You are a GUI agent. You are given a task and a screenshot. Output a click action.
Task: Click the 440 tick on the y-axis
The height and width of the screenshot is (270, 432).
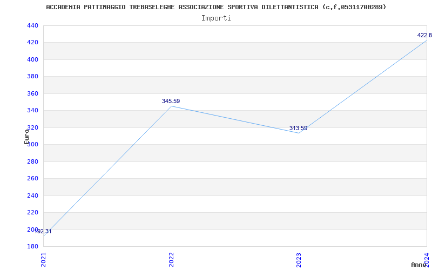tap(32, 25)
